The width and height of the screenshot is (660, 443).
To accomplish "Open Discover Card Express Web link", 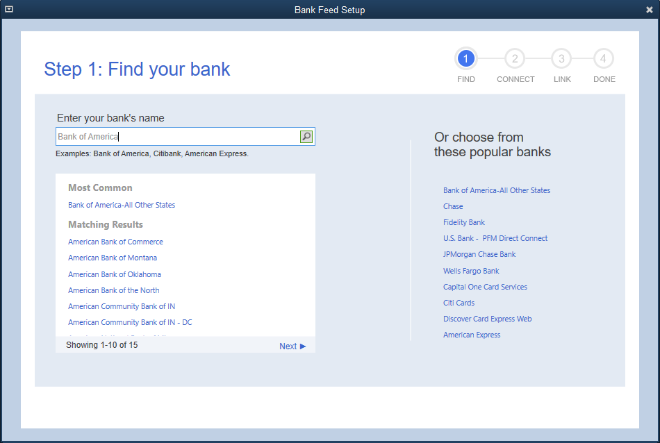I will point(488,319).
